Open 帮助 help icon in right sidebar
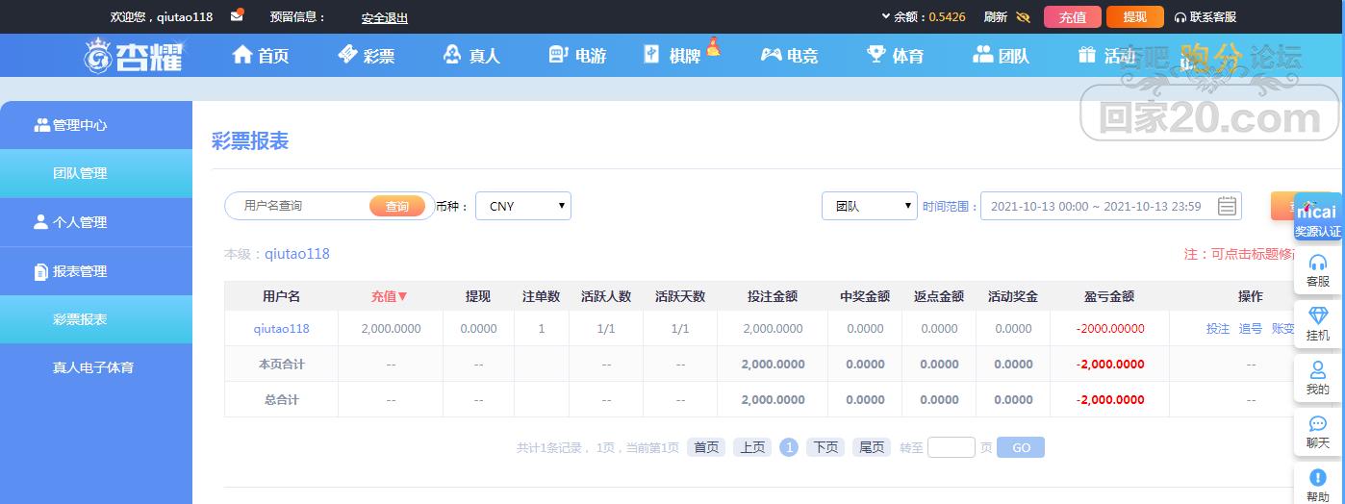This screenshot has height=504, width=1345. click(x=1318, y=484)
